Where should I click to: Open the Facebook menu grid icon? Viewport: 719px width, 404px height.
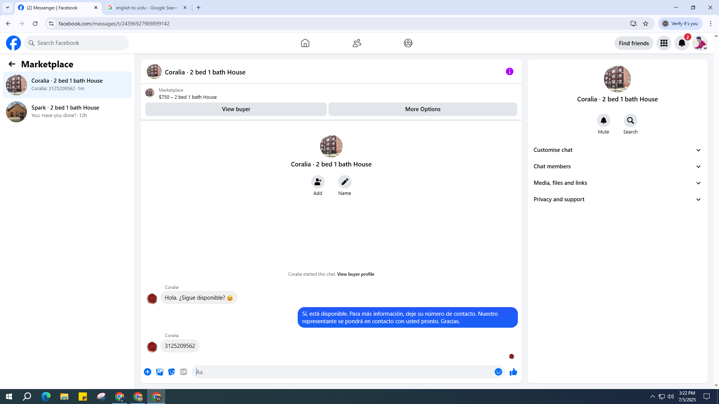coord(664,43)
